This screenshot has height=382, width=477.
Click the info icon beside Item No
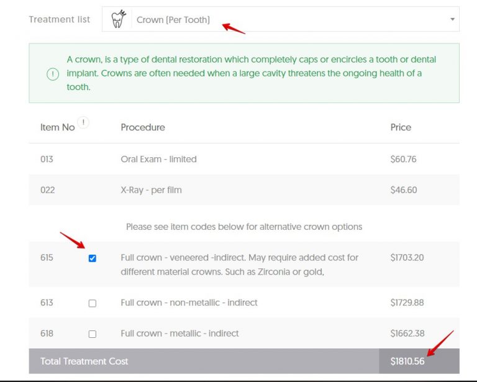tap(84, 123)
